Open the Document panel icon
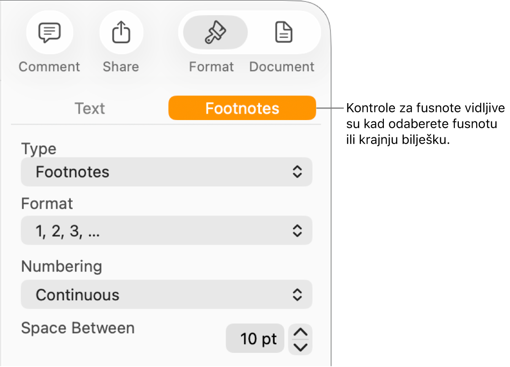 [283, 32]
